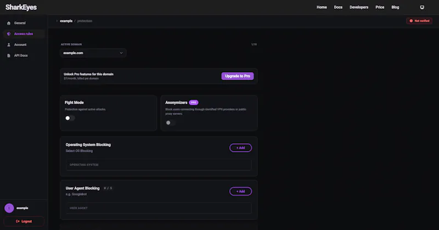The image size is (439, 230).
Task: Click the example user avatar
Action: [x=9, y=208]
